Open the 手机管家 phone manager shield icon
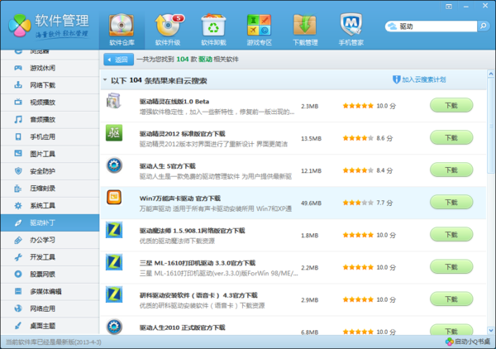 (351, 25)
